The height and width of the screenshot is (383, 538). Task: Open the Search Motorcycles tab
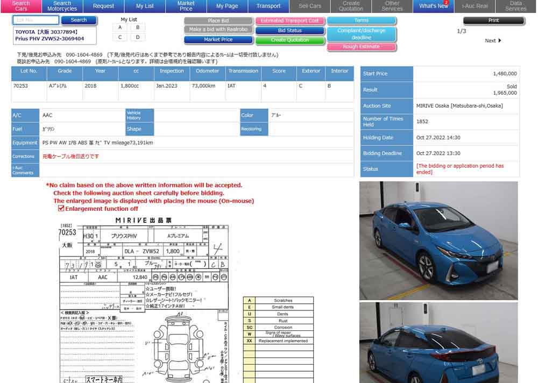click(x=62, y=6)
